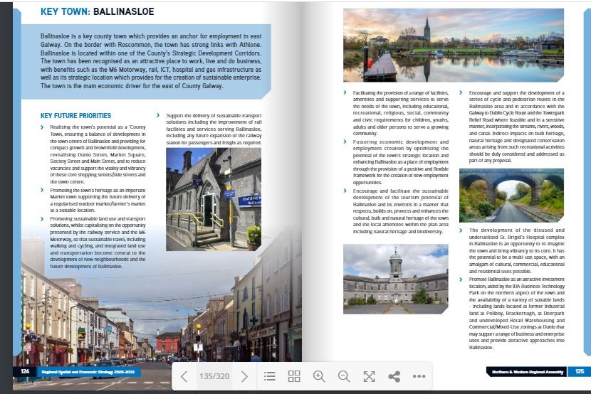Show the page thumbnails grid
Screen dimensions: 591x394
(294, 376)
